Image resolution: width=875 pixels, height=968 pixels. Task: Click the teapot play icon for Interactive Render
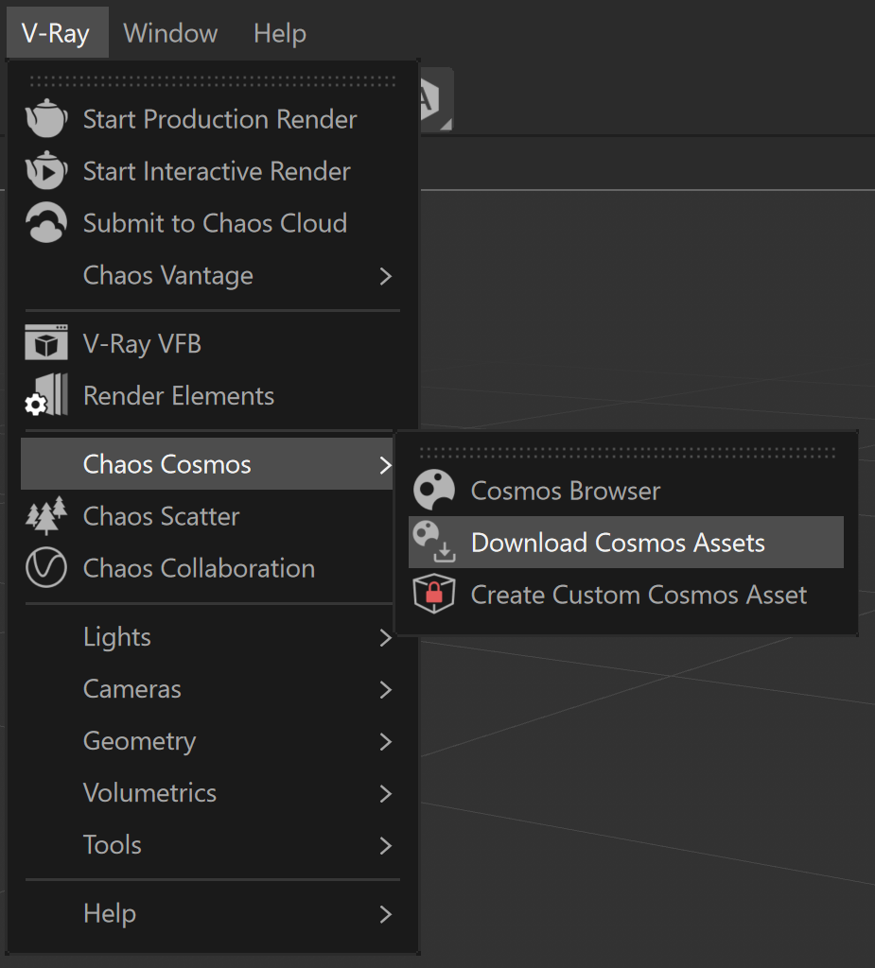pyautogui.click(x=46, y=170)
